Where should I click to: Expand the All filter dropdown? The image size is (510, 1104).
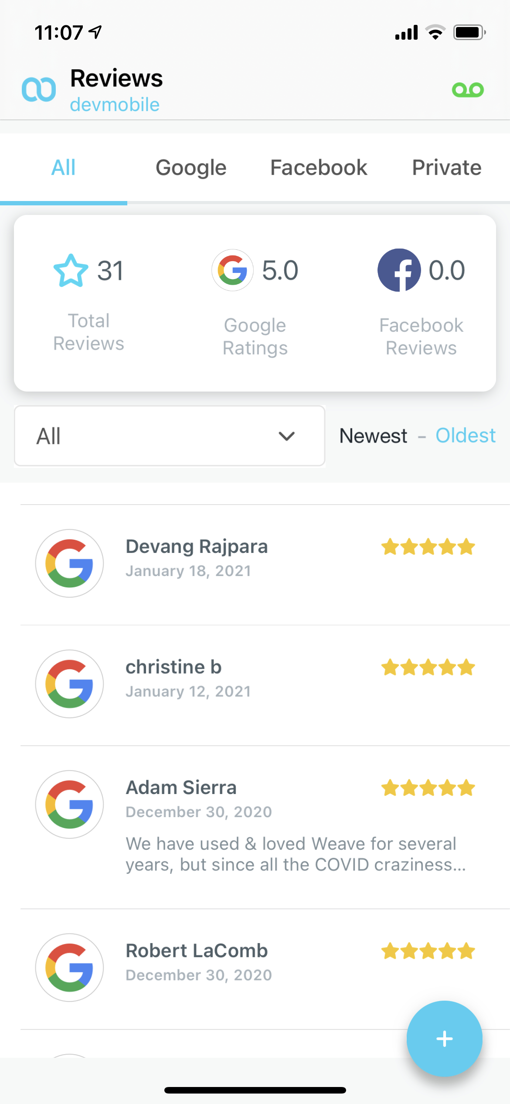pos(169,436)
